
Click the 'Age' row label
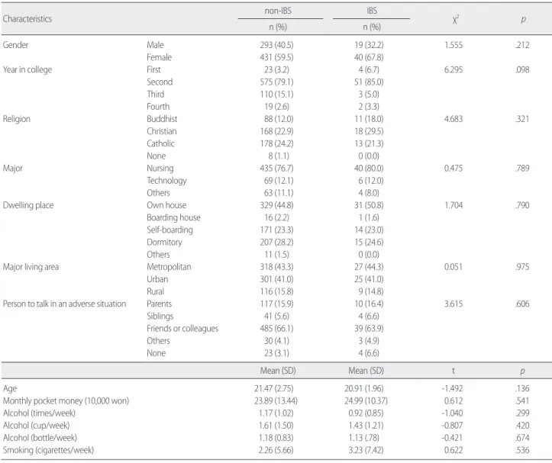click(9, 388)
